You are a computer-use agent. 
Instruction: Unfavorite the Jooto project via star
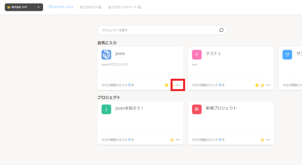point(166,85)
